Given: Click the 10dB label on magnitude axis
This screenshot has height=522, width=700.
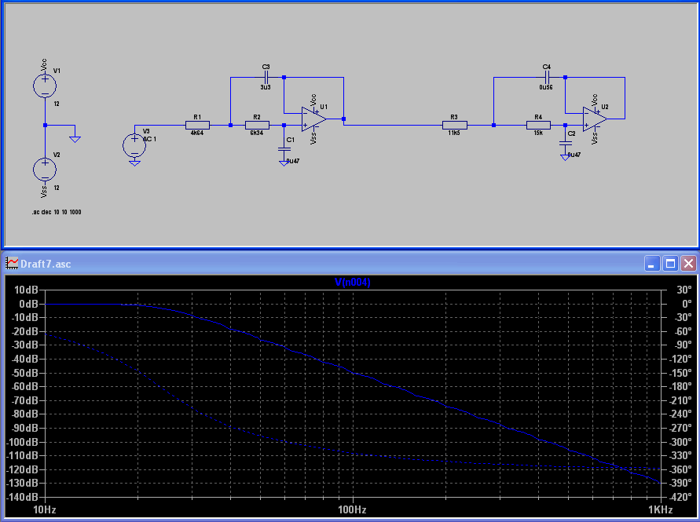Looking at the screenshot, I should (x=27, y=290).
